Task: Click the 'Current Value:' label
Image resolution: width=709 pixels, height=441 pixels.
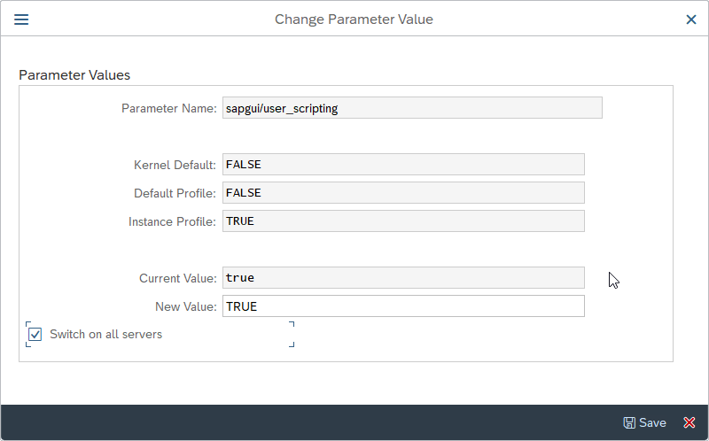Action: 177,279
